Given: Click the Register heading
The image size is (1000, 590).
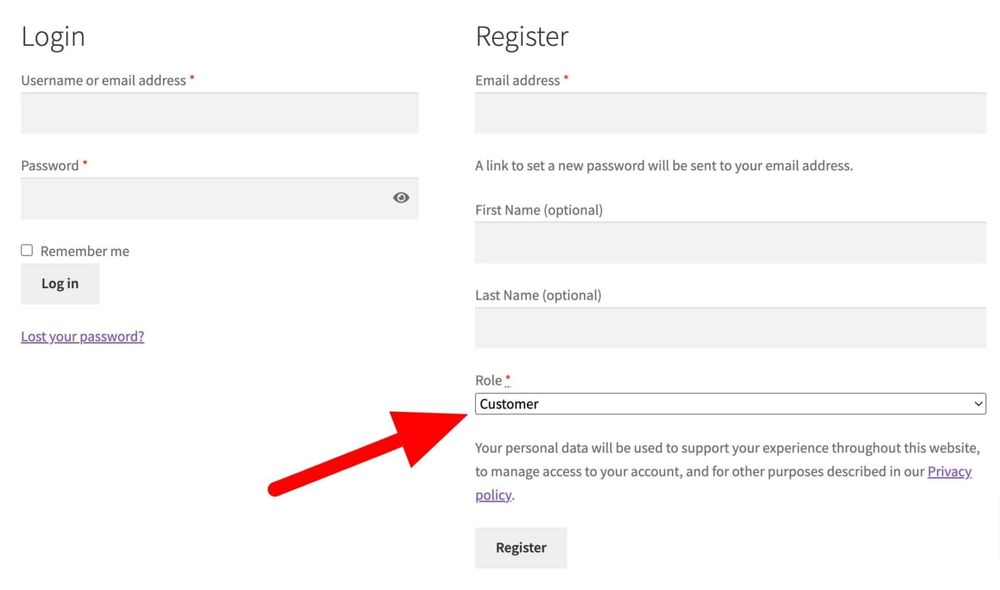Looking at the screenshot, I should (522, 36).
